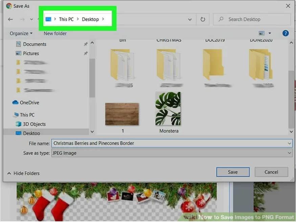
Task: Collapse the Hide Folders chevron
Action: 9,173
